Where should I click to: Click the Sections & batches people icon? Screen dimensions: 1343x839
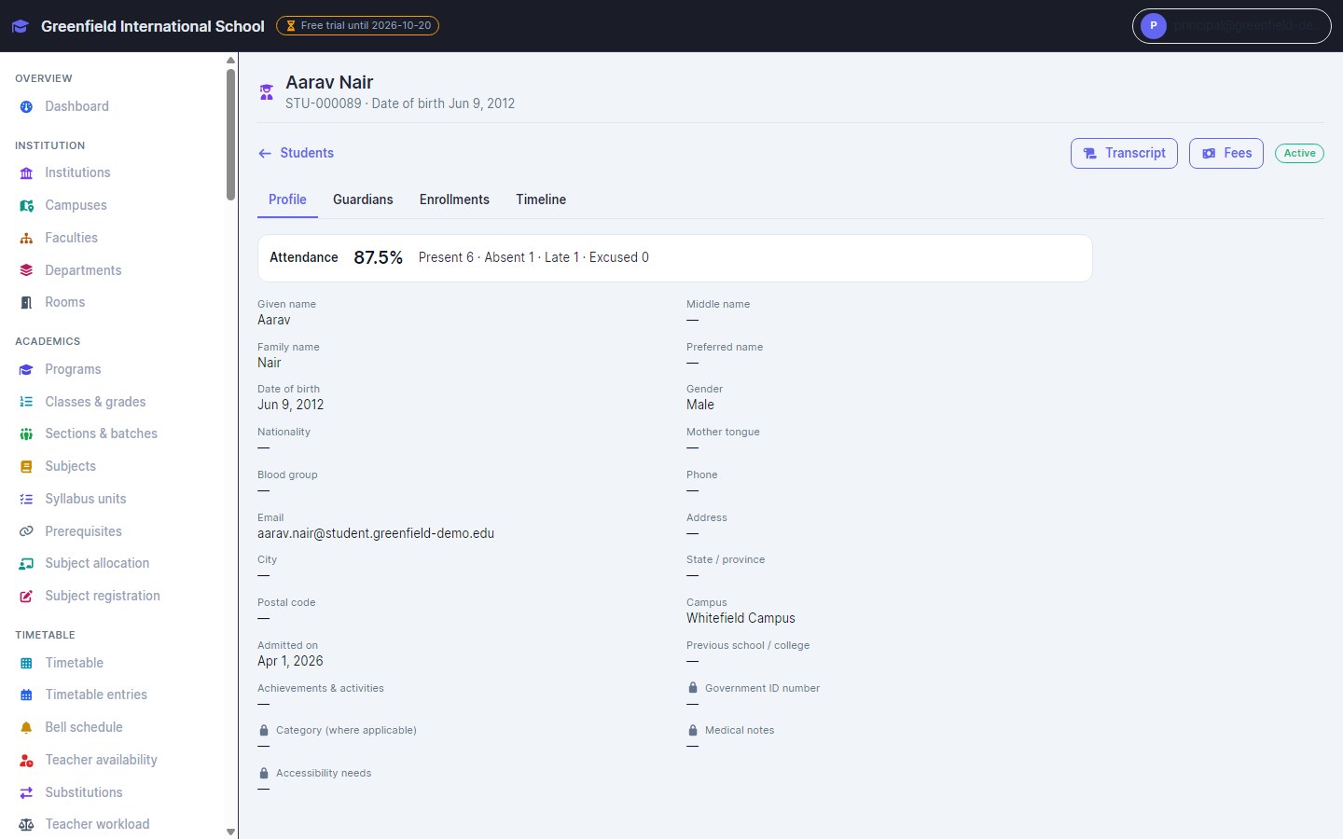(26, 434)
